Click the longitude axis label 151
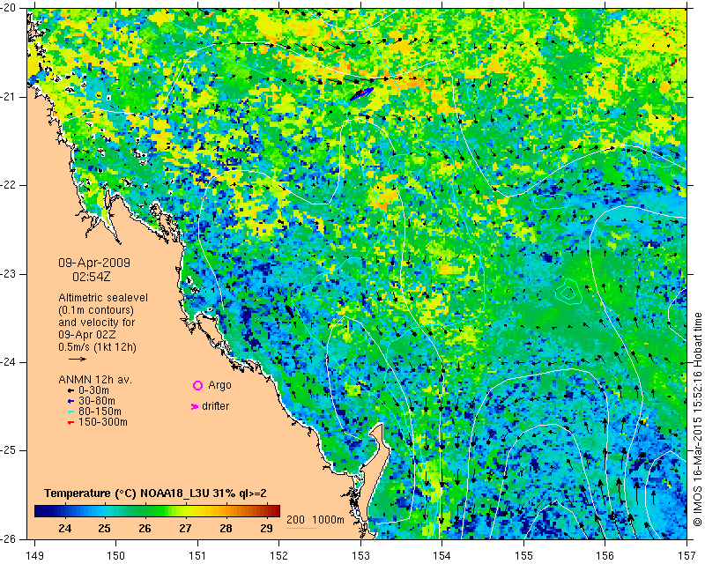705x564 pixels. point(197,556)
